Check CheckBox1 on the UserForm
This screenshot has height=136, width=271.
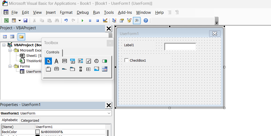[127, 60]
